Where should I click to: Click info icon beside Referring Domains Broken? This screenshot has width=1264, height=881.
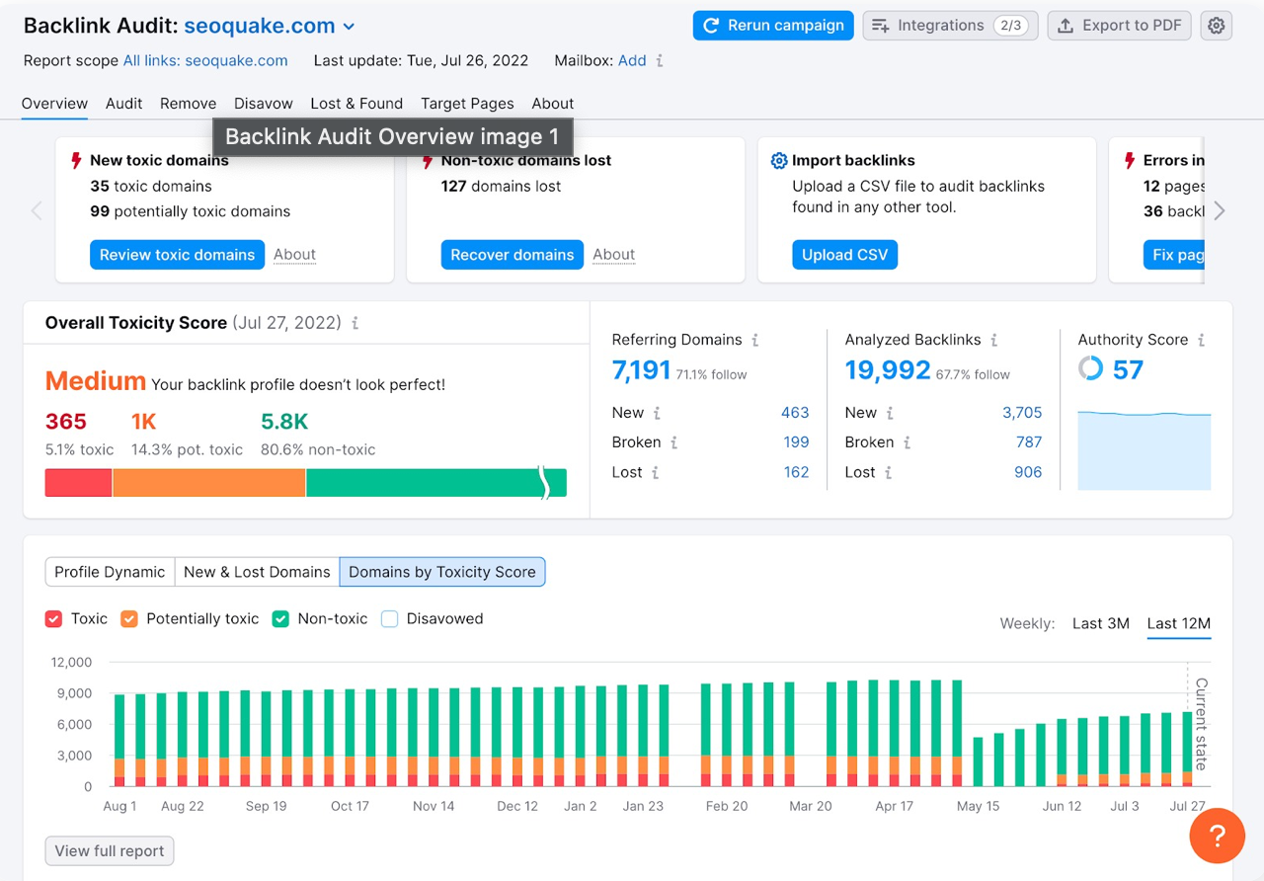(x=674, y=442)
